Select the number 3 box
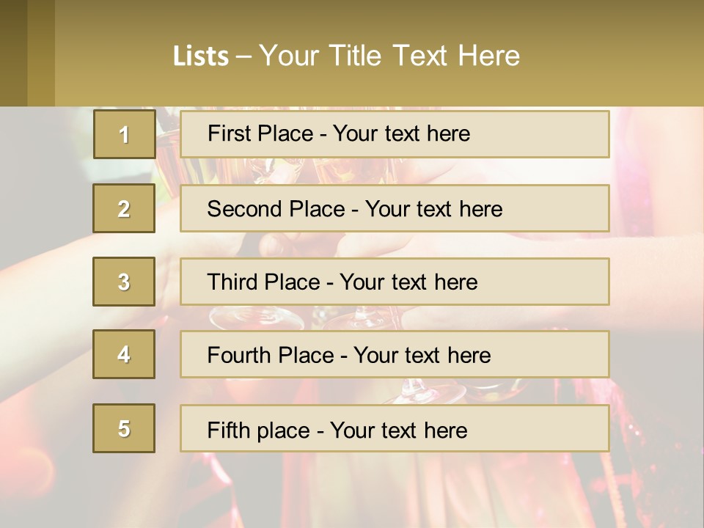The width and height of the screenshot is (704, 528). (124, 282)
